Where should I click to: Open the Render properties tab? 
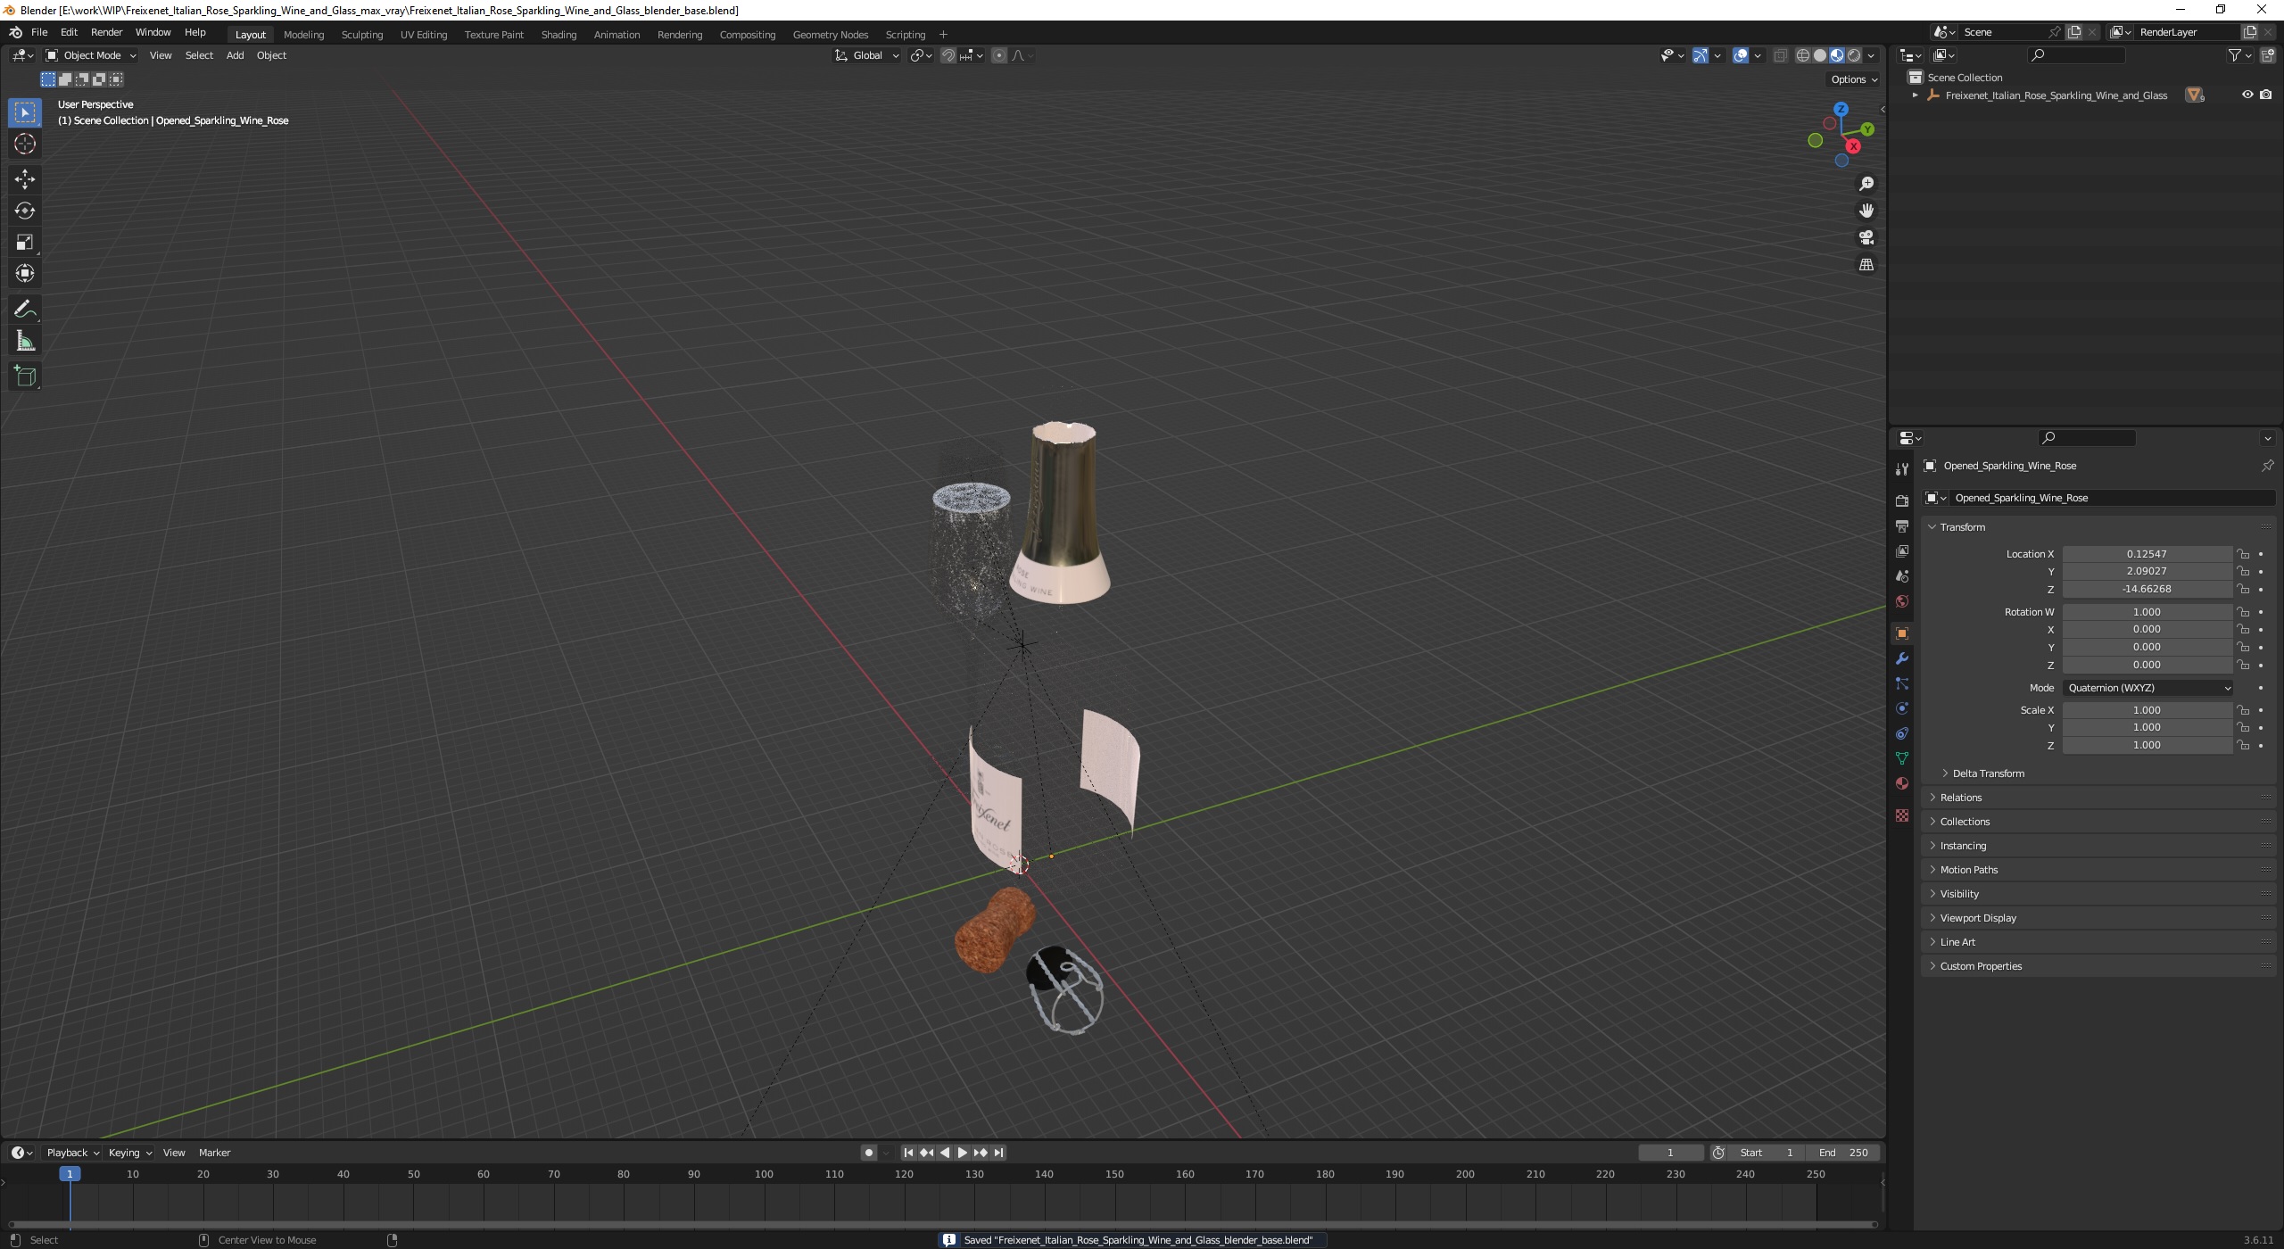1902,500
